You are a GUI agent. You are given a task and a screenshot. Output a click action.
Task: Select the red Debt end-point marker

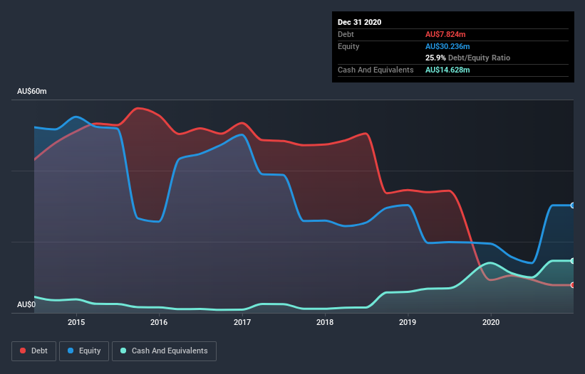573,285
